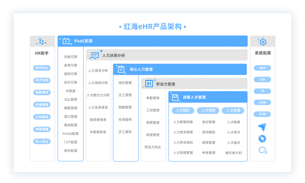Click the 考勤管理 item

point(153,98)
